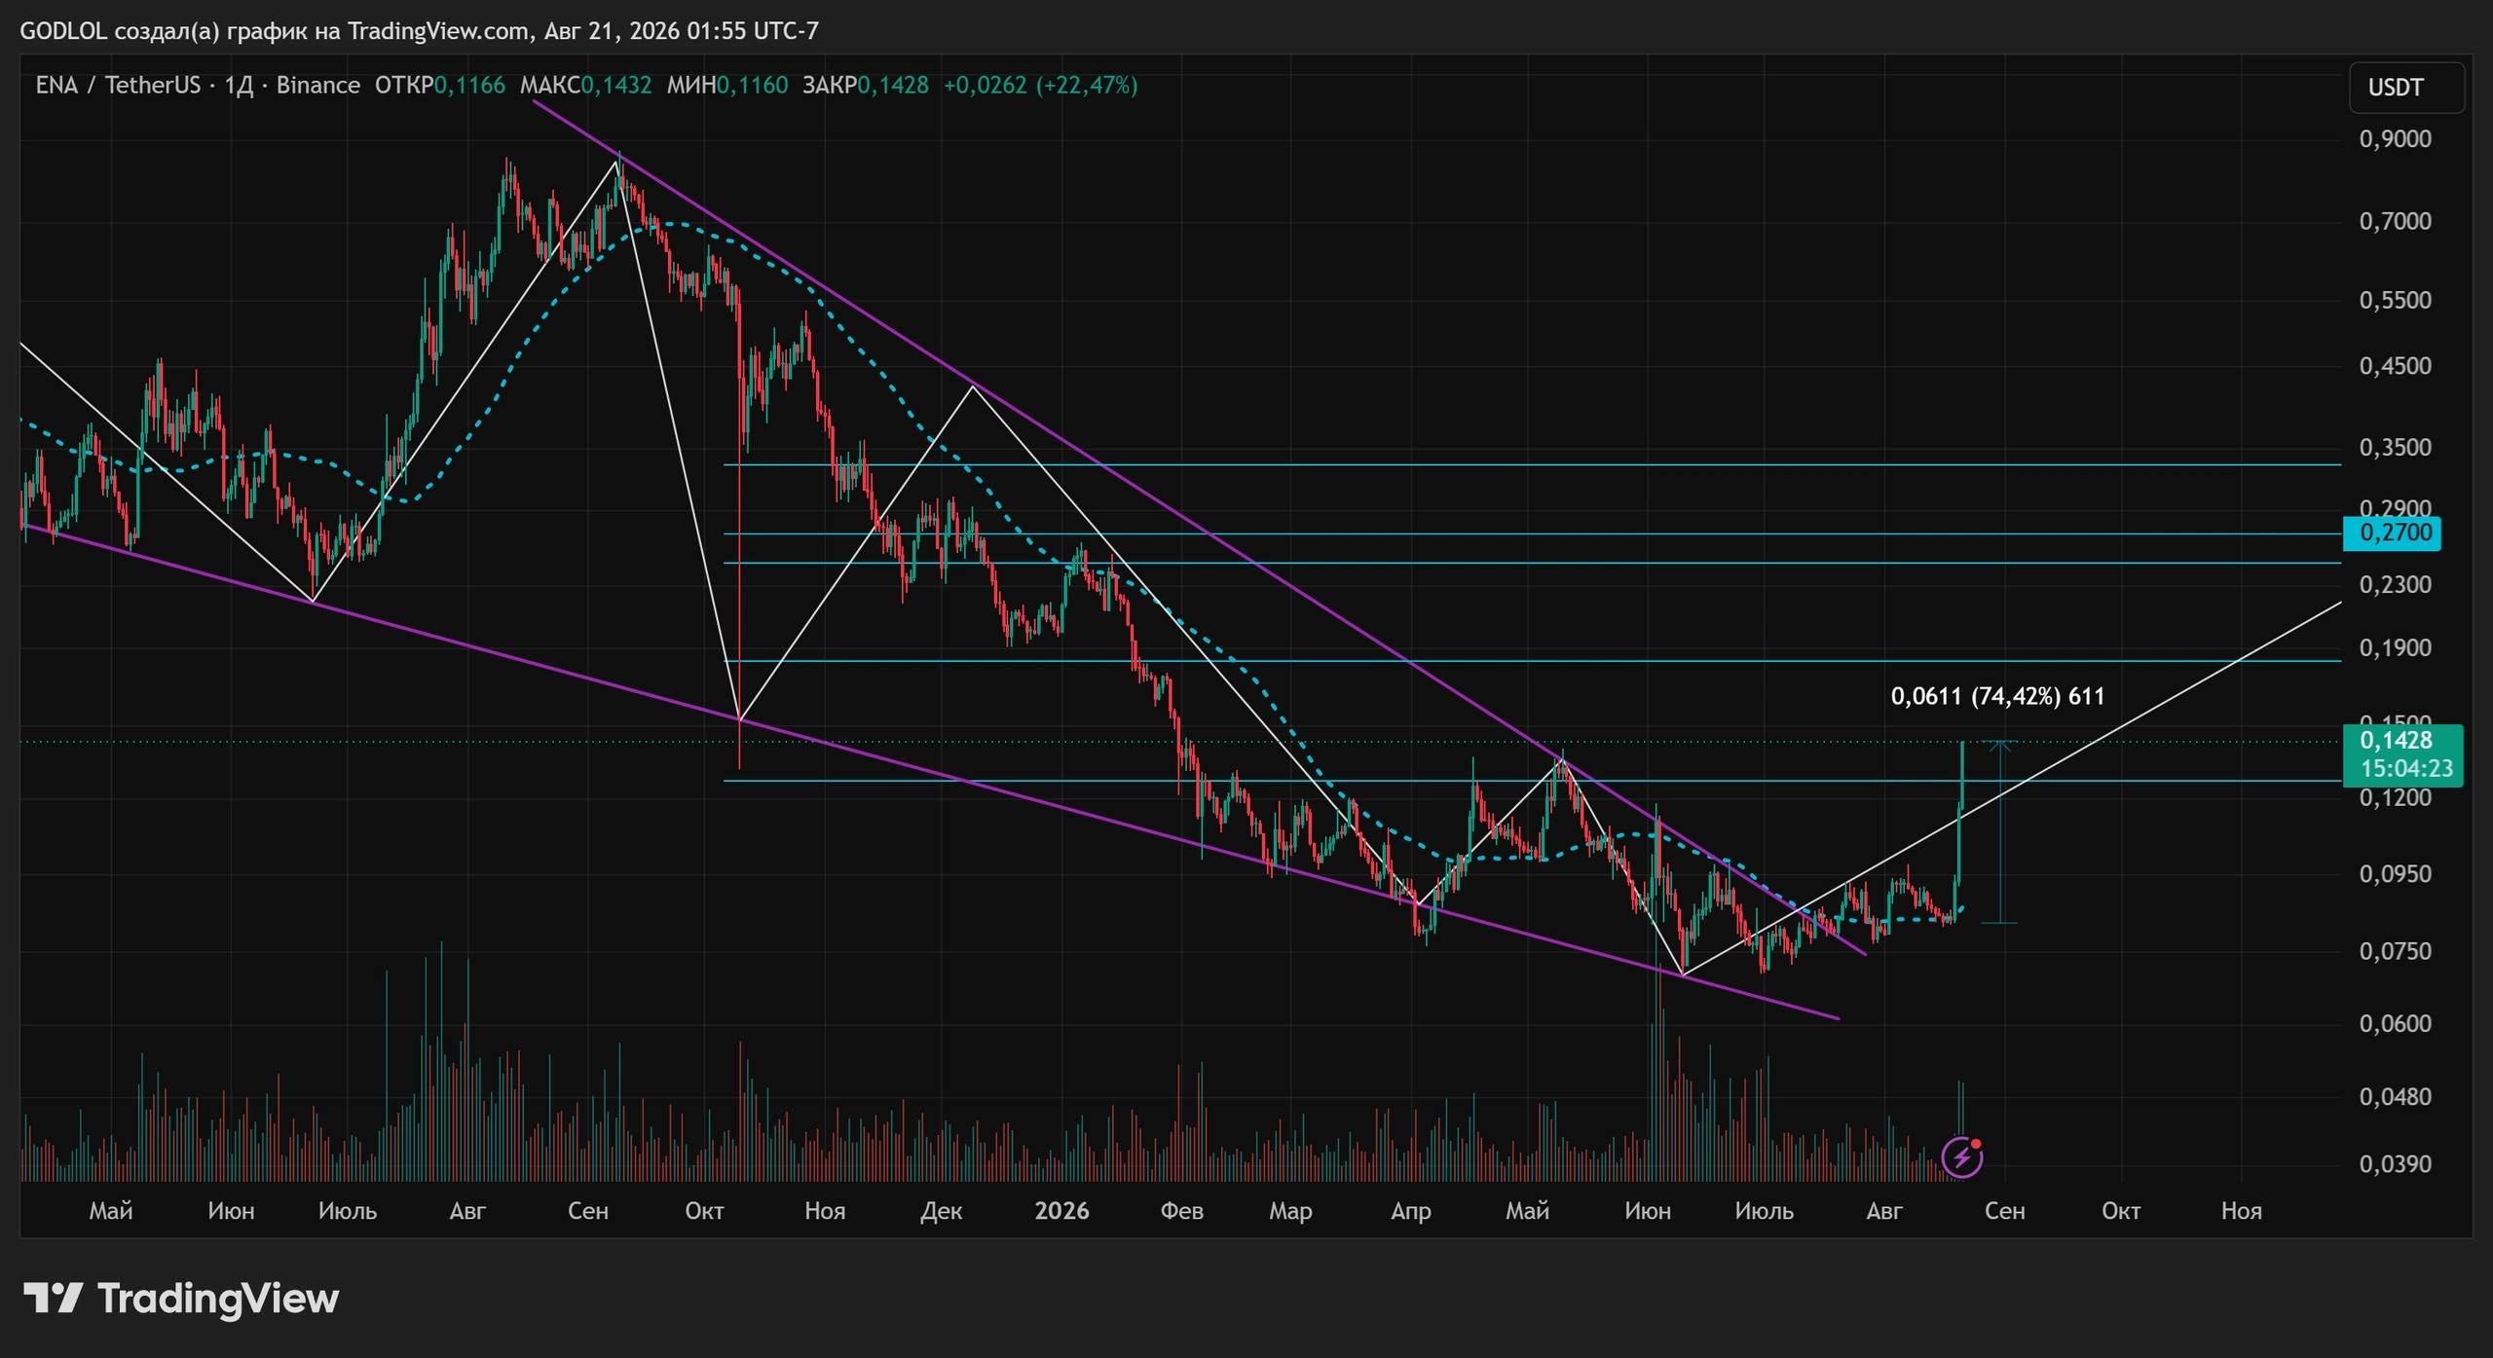The width and height of the screenshot is (2493, 1358).
Task: Open the USDT currency selector
Action: pyautogui.click(x=2406, y=88)
